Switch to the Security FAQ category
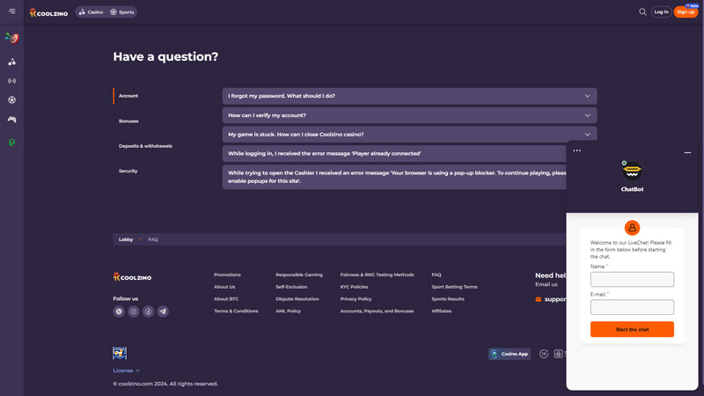Viewport: 704px width, 396px height. click(128, 171)
